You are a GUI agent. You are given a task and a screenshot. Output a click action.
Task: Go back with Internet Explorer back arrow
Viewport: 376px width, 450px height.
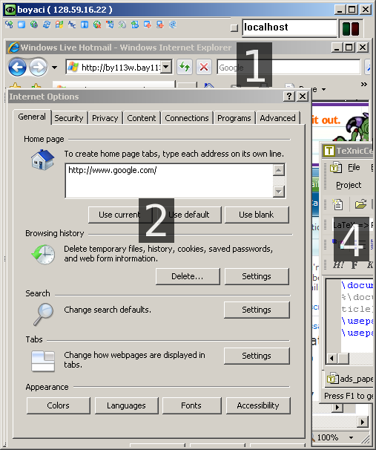[x=17, y=67]
